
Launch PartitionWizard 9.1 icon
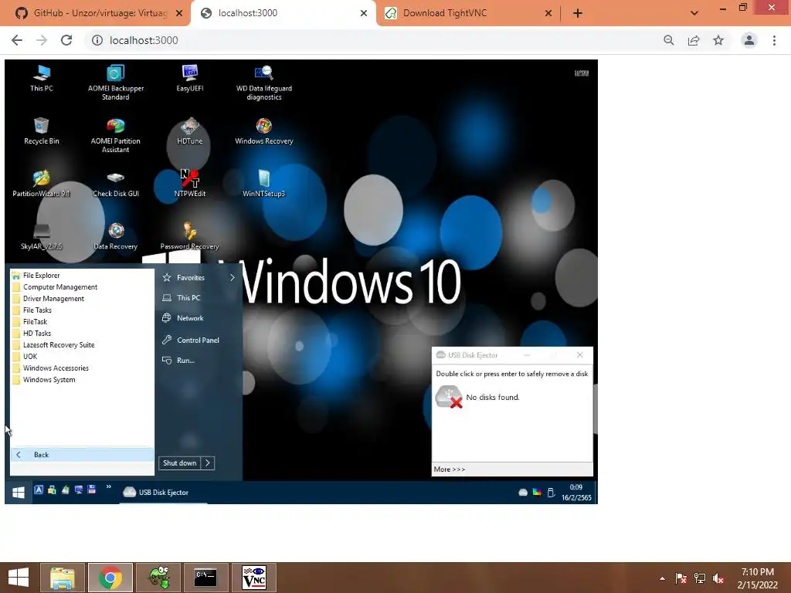(x=42, y=184)
